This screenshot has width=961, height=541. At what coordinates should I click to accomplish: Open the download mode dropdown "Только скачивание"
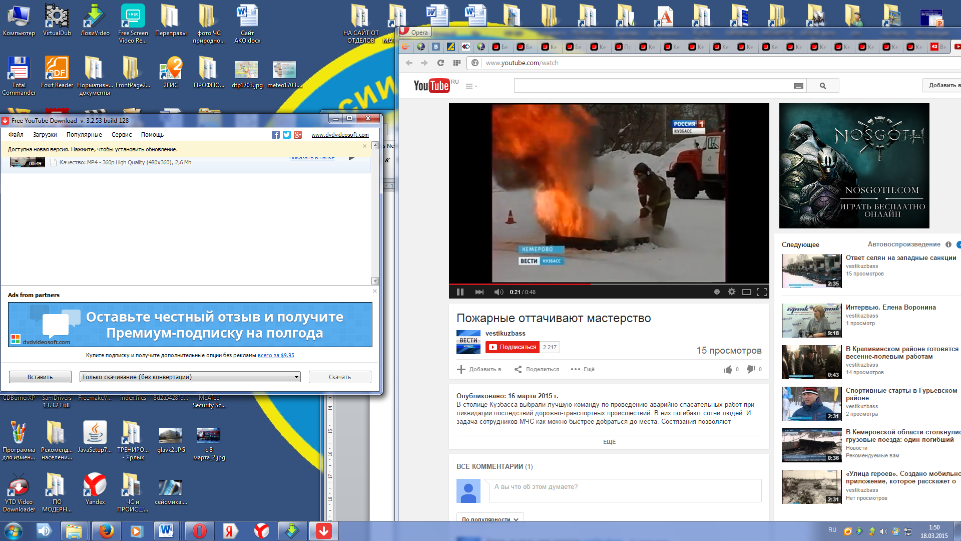pyautogui.click(x=190, y=377)
